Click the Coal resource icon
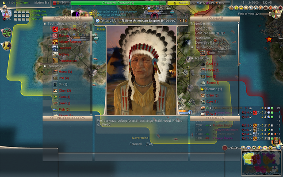 pos(203,64)
